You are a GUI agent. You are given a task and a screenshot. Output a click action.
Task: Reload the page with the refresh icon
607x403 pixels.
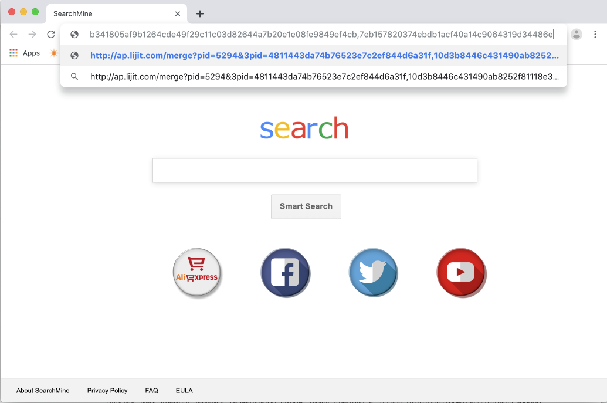[51, 35]
